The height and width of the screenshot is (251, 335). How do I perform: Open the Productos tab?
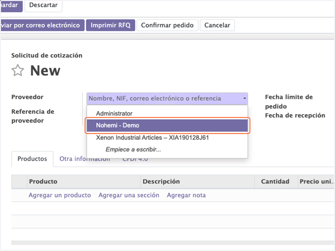coord(32,159)
